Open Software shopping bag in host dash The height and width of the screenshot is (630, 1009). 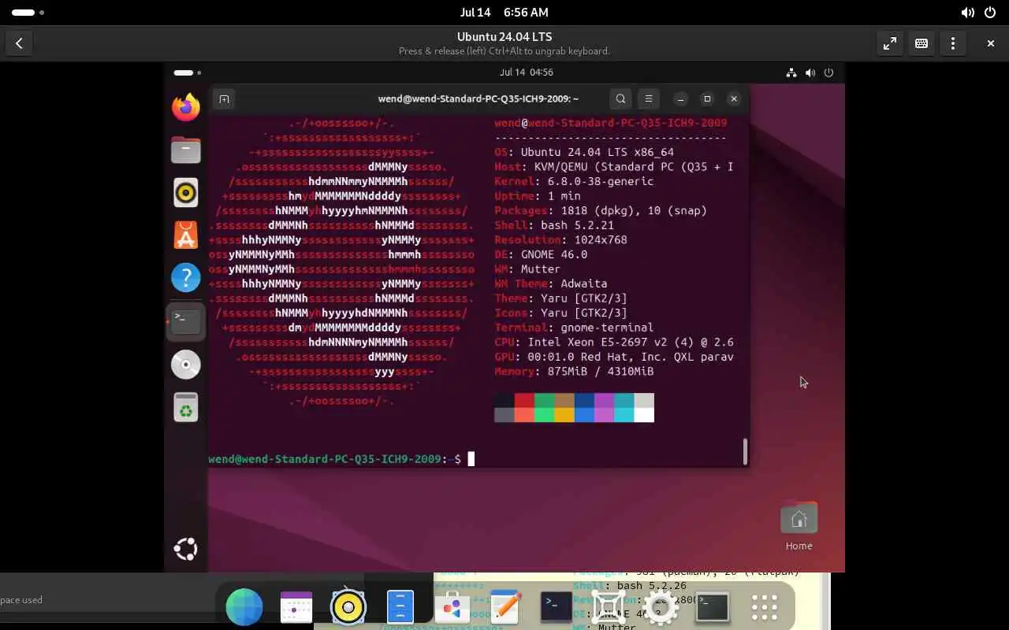452,607
